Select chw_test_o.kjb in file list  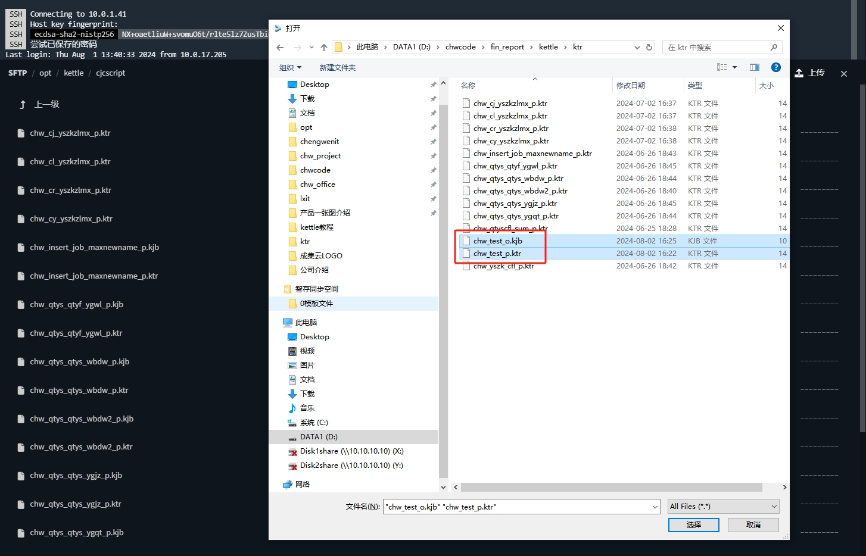click(x=497, y=241)
